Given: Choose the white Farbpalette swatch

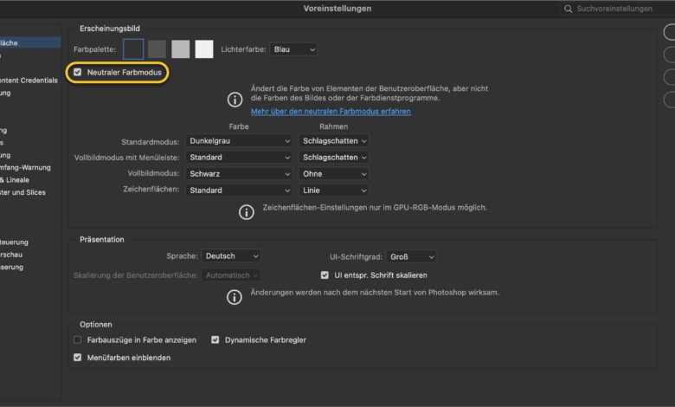Looking at the screenshot, I should [204, 49].
